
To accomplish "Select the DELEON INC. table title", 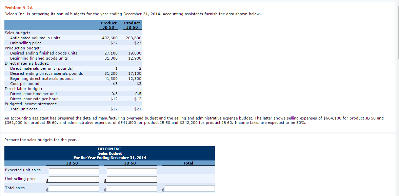I will point(109,148).
